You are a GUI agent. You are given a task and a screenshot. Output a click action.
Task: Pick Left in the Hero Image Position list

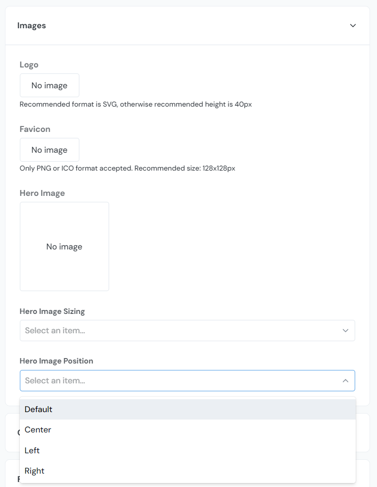tap(32, 450)
